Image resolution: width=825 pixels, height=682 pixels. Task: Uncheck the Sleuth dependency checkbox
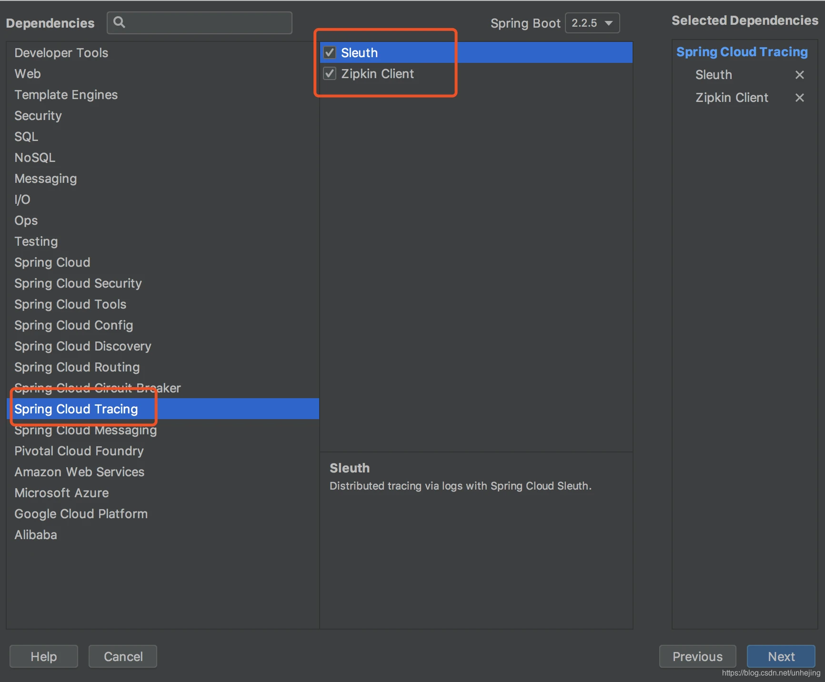330,52
